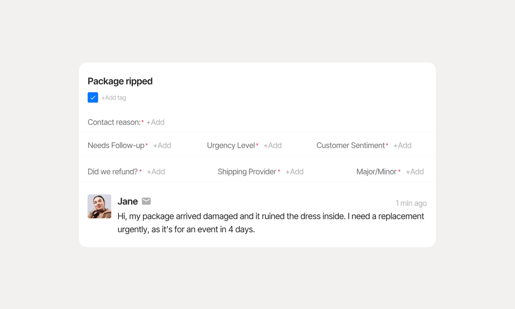Click the customer name Jane

click(128, 201)
